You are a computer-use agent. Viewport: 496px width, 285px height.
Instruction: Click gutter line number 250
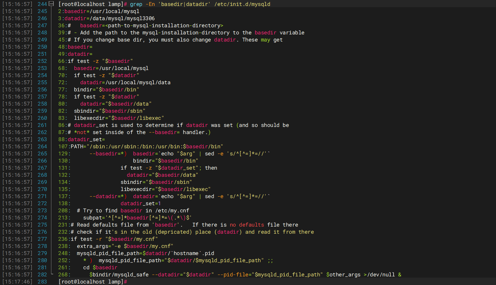(x=42, y=47)
